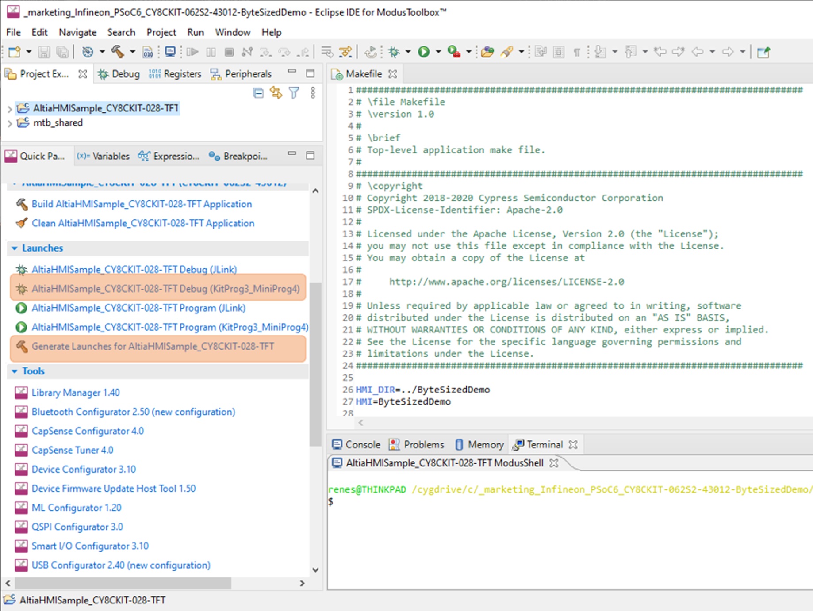Open the Navigate menu
The width and height of the screenshot is (813, 611).
pyautogui.click(x=77, y=32)
